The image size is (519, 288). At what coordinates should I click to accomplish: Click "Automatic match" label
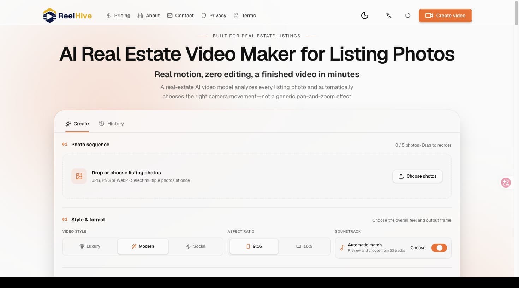click(365, 245)
